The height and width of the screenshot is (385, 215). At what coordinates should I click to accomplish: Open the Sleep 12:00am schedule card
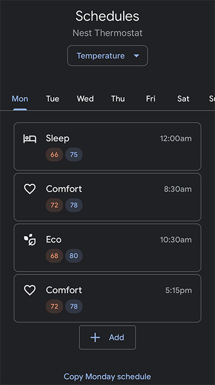coord(108,147)
